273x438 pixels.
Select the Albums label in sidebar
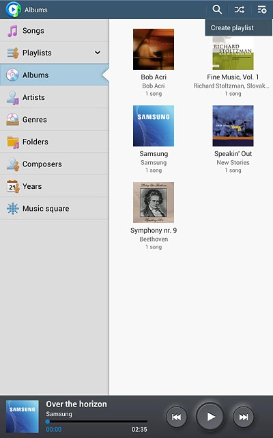[x=35, y=75]
